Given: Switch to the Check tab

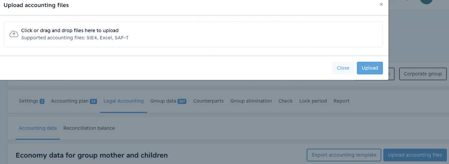Looking at the screenshot, I should click(285, 101).
